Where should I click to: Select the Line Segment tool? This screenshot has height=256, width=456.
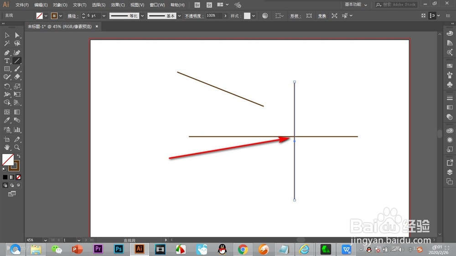pos(17,61)
